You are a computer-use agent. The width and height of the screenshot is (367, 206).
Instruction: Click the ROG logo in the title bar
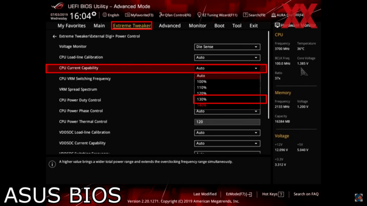point(58,6)
